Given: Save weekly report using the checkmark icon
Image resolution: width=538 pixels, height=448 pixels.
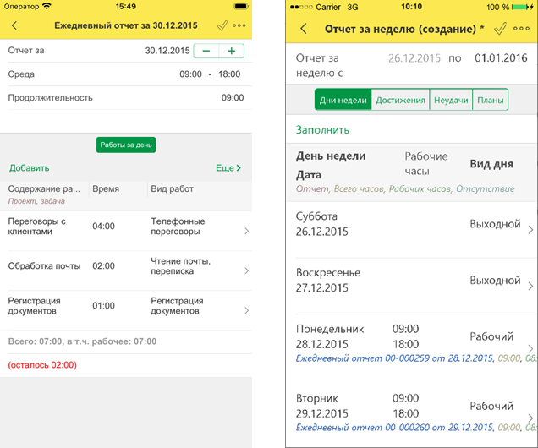Looking at the screenshot, I should pos(500,29).
